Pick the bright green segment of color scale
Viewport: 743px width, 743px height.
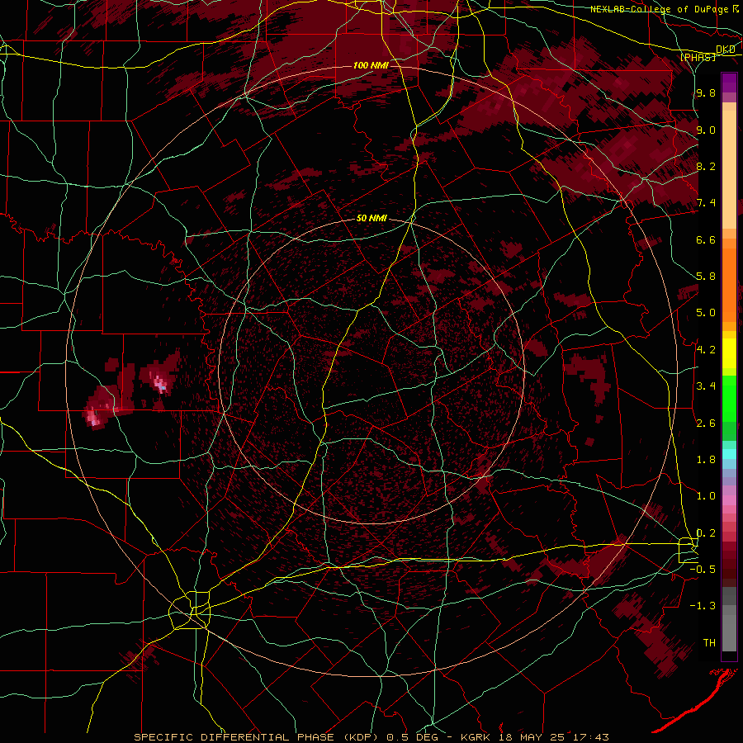click(729, 399)
